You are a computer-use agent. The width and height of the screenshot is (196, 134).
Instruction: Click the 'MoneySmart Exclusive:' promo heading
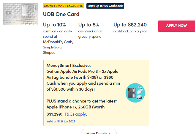point(69,65)
